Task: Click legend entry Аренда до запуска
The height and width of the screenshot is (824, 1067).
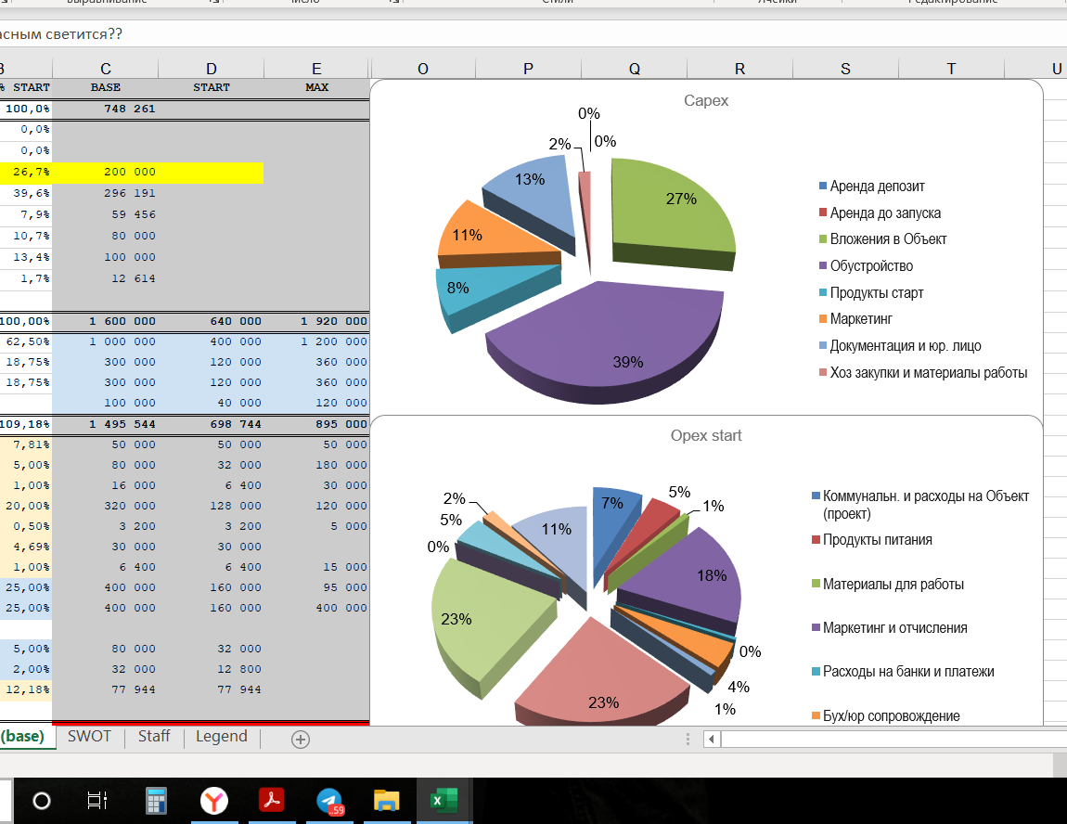Action: pyautogui.click(x=880, y=213)
